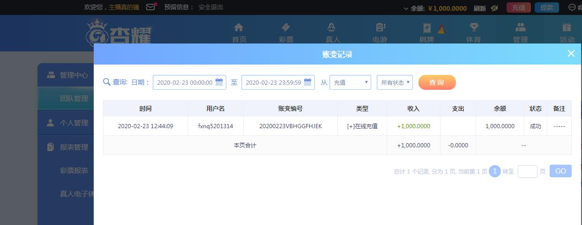The height and width of the screenshot is (225, 582).
Task: Open the 首页 home icon
Action: click(x=239, y=27)
